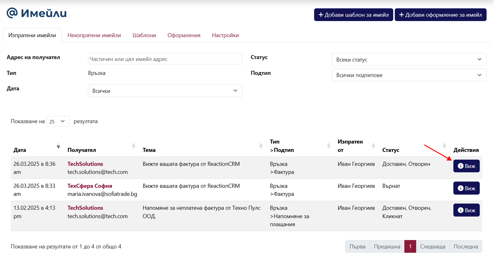Image resolution: width=494 pixels, height=258 pixels.
Task: Click Показване на резултати от 1 до 4 text
Action: click(x=66, y=247)
